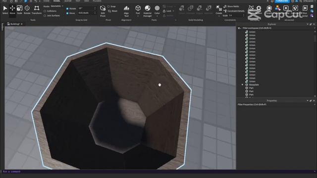This screenshot has height=178, width=317.
Task: Activate the Transform tool
Action: click(x=37, y=10)
